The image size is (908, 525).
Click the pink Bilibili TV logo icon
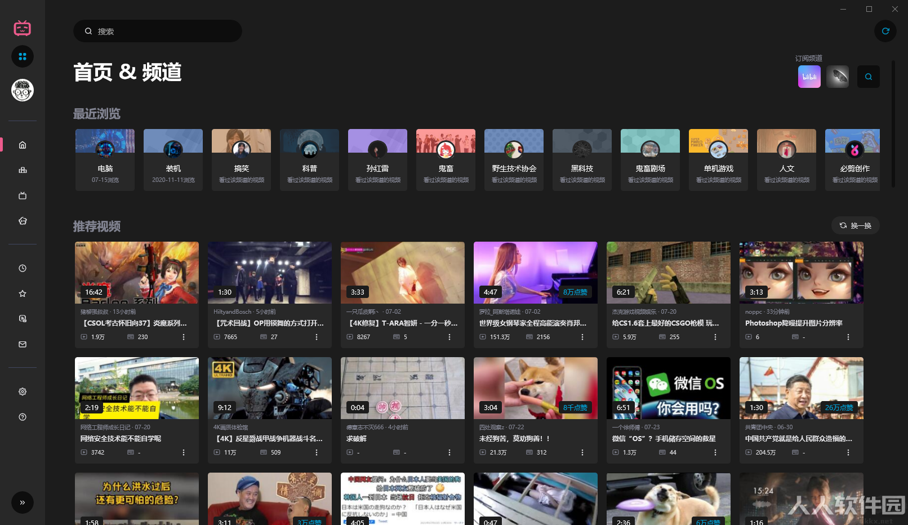(23, 28)
